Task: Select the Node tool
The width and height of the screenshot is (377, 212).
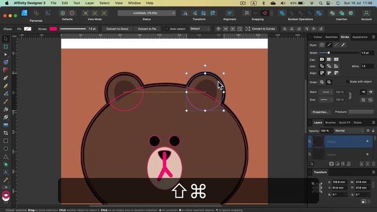Action: point(6,55)
